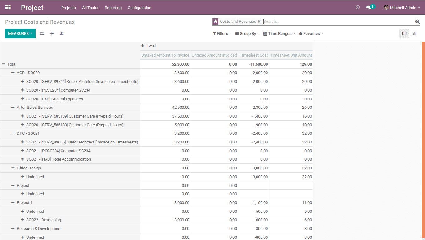
Task: Click the search magnifier icon
Action: [417, 22]
